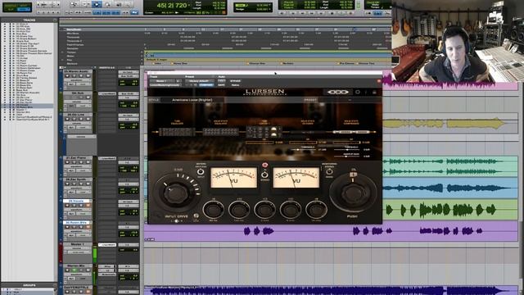Flip the stereo switch between VU meters
The image size is (524, 295).
264,175
